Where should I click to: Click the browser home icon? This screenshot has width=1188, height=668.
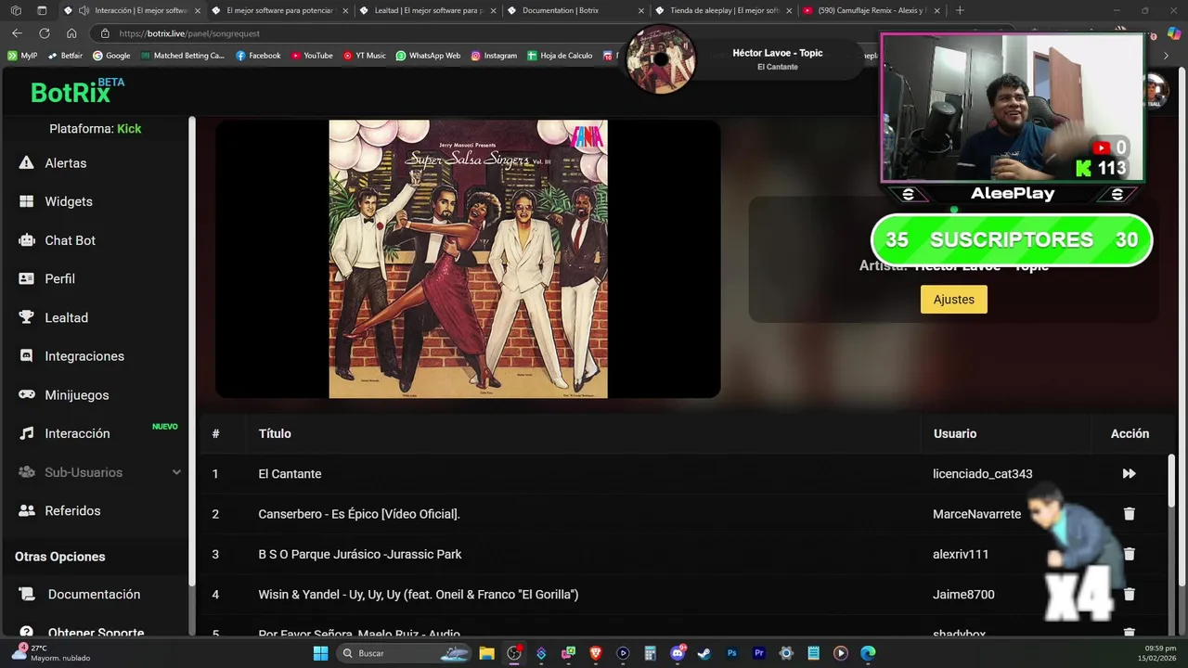click(71, 33)
